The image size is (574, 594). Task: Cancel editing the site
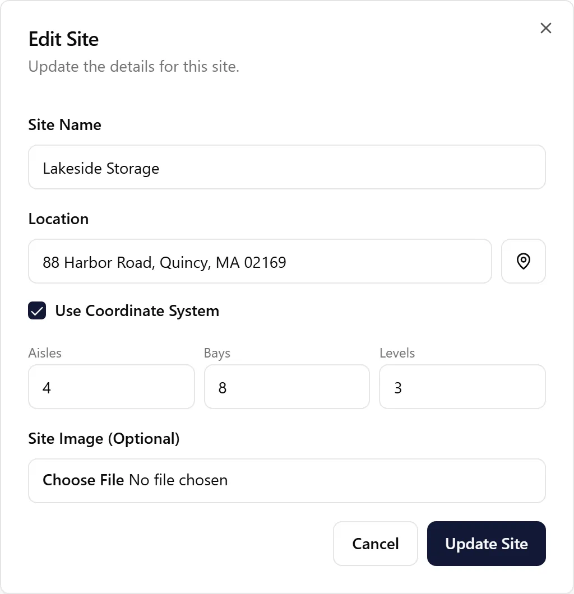(375, 544)
